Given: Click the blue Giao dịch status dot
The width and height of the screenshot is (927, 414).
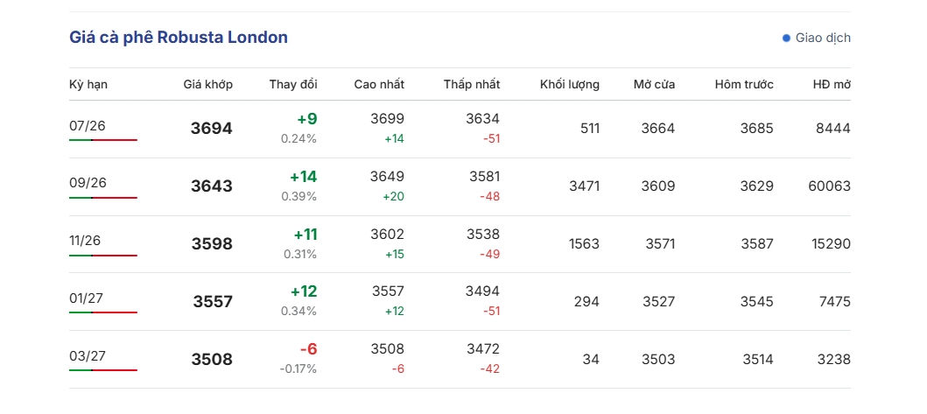Looking at the screenshot, I should pyautogui.click(x=786, y=38).
